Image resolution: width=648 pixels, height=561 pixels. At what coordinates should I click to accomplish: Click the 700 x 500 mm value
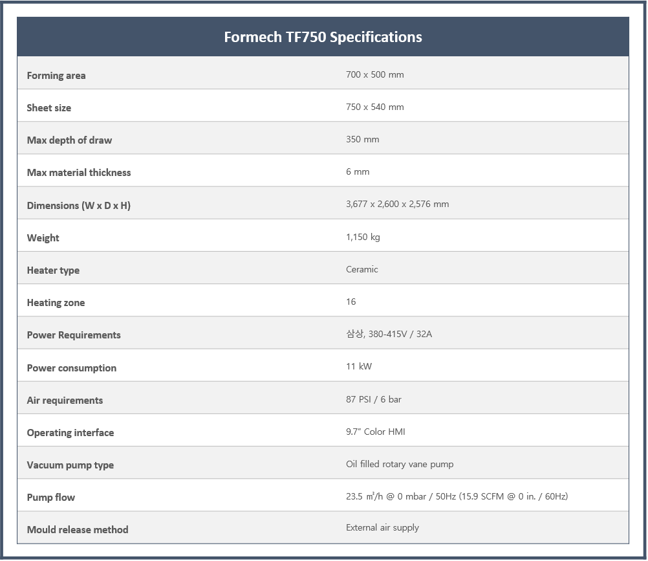click(375, 75)
